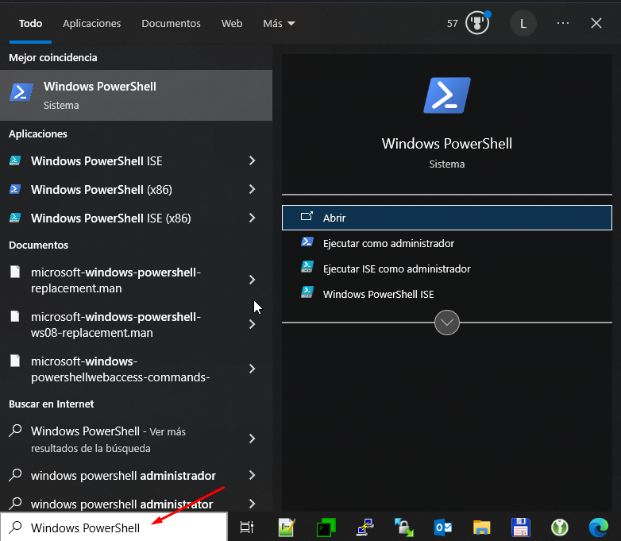The height and width of the screenshot is (541, 621).
Task: Open the account avatar labeled L
Action: coord(523,24)
